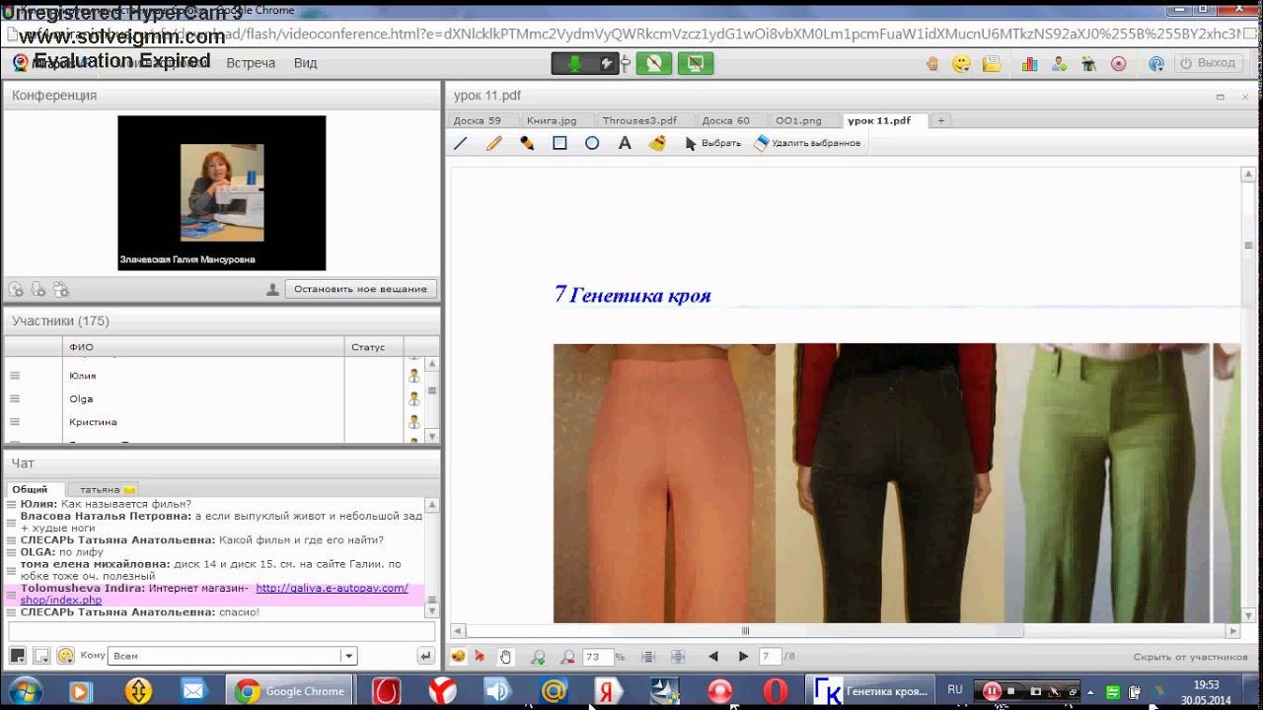The height and width of the screenshot is (710, 1263).
Task: Open the emoticon status icon in top bar
Action: [x=961, y=64]
